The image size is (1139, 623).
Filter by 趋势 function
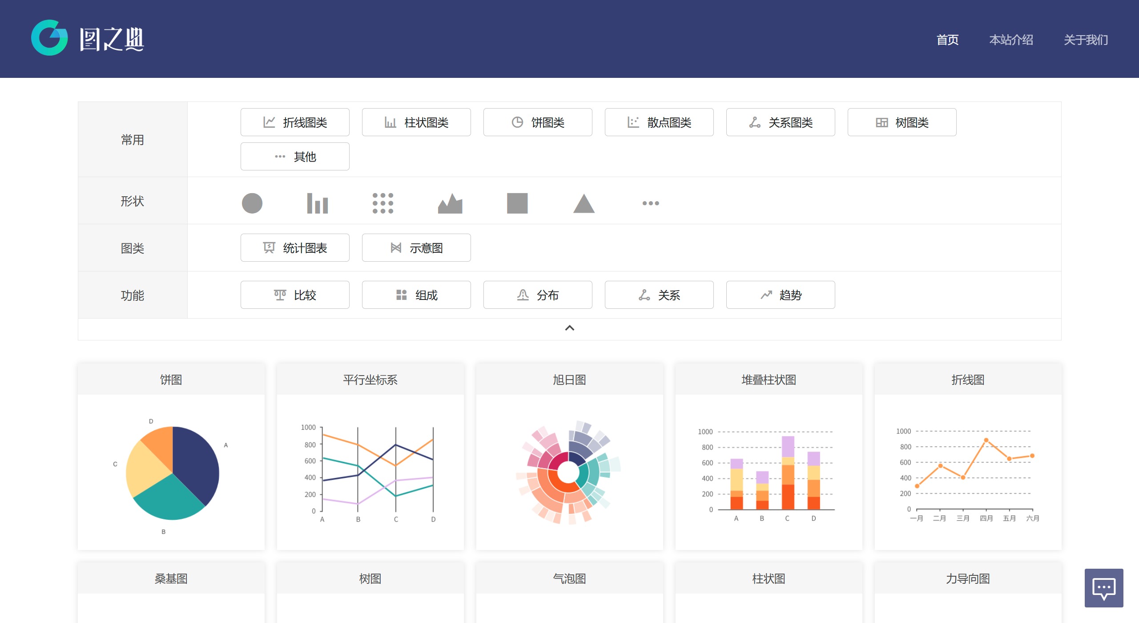(781, 295)
